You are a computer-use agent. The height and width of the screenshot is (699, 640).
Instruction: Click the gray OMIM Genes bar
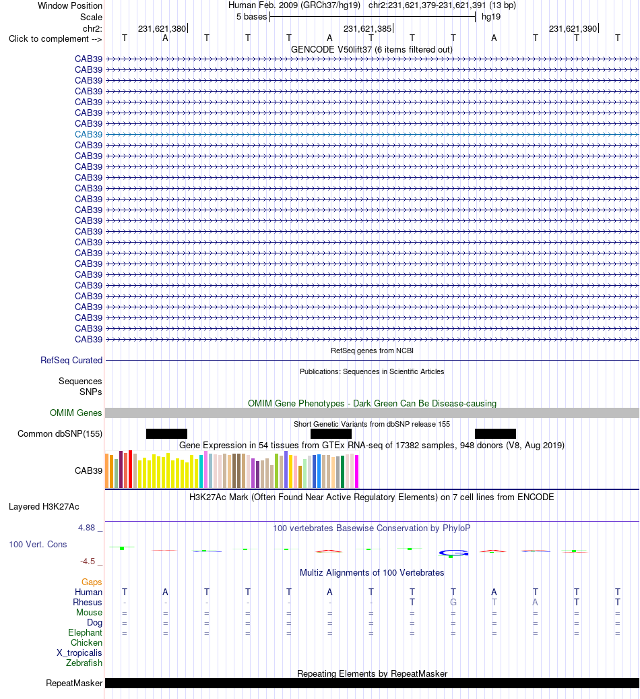coord(372,413)
